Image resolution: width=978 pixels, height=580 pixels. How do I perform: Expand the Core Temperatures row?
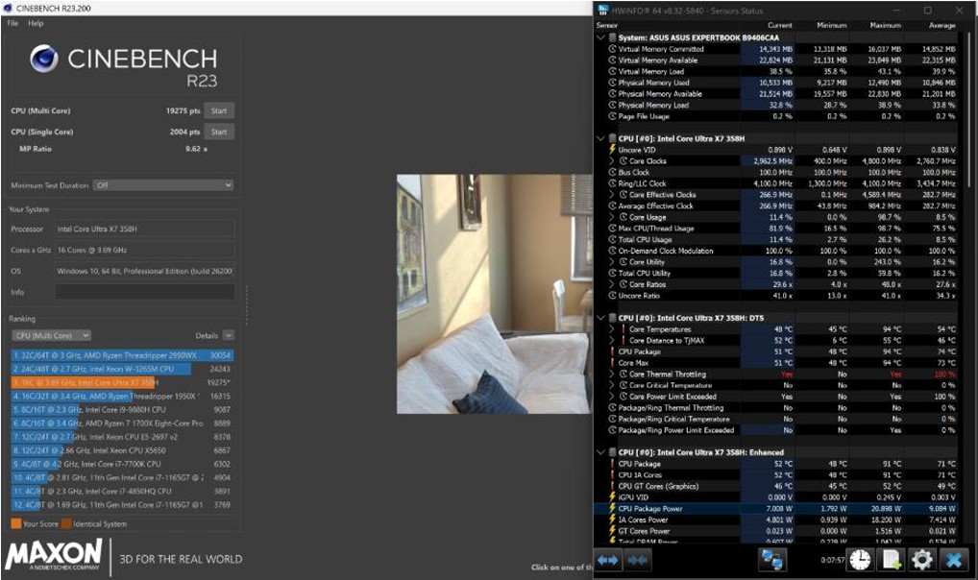coord(613,329)
